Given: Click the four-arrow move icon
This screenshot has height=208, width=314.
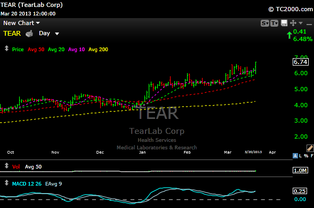Looking at the screenshot, I should [293, 23].
